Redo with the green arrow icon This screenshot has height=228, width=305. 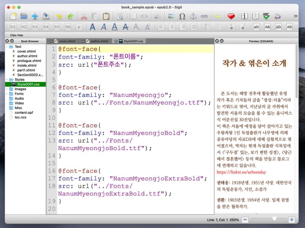click(70, 16)
